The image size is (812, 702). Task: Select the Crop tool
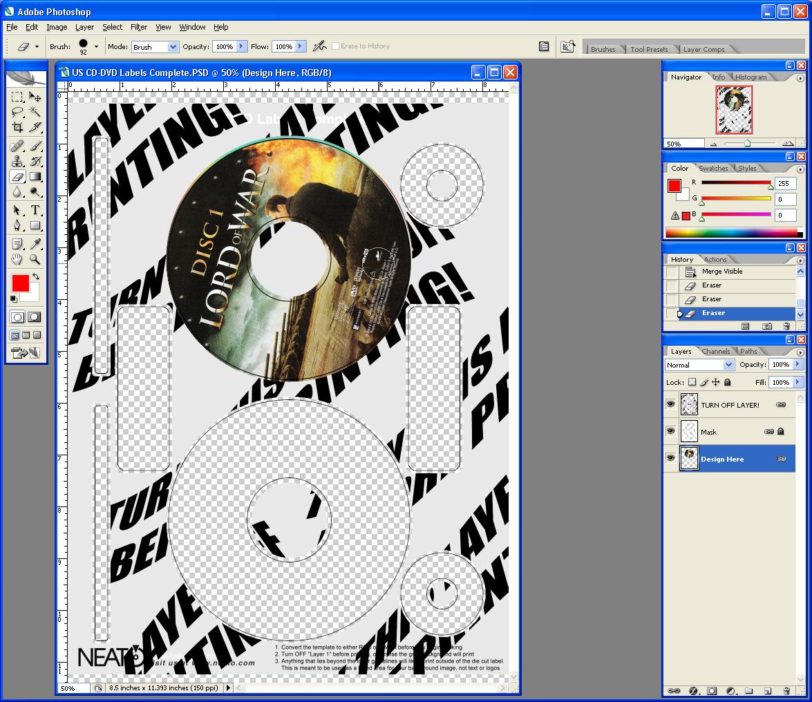(17, 127)
